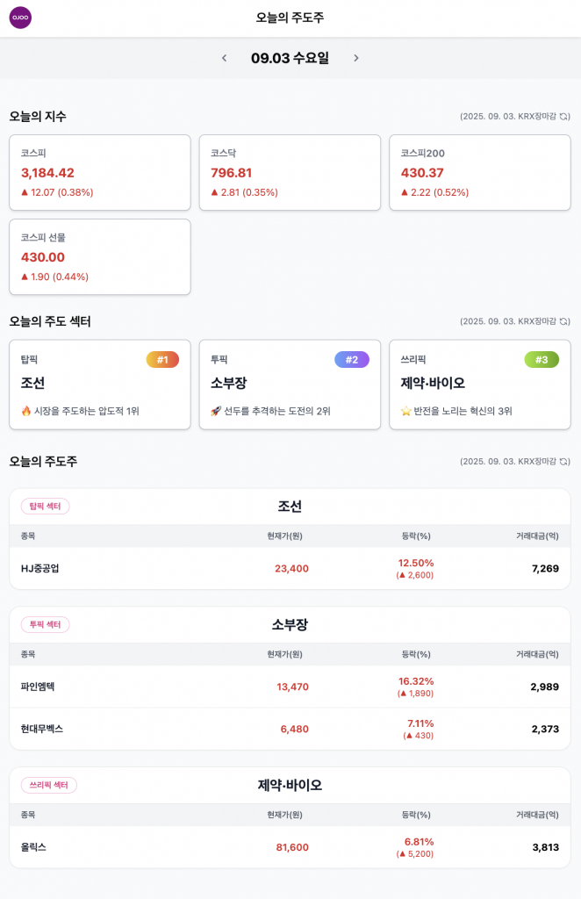Open the 코스닥 index card
This screenshot has height=899, width=581.
pyautogui.click(x=290, y=172)
